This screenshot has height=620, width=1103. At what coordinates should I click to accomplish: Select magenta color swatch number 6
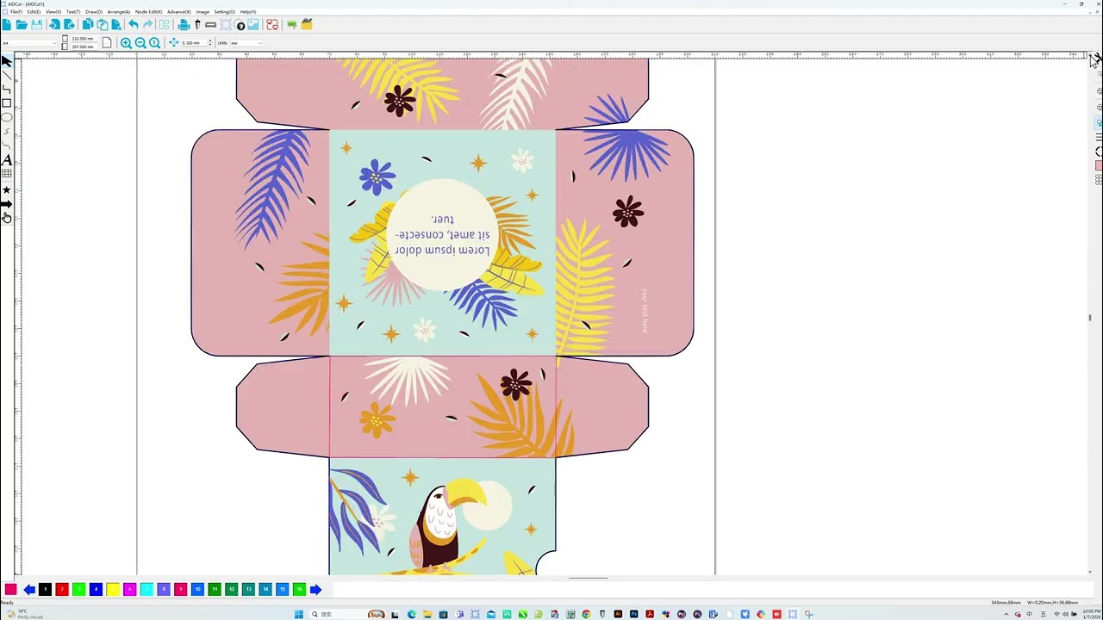pos(129,589)
